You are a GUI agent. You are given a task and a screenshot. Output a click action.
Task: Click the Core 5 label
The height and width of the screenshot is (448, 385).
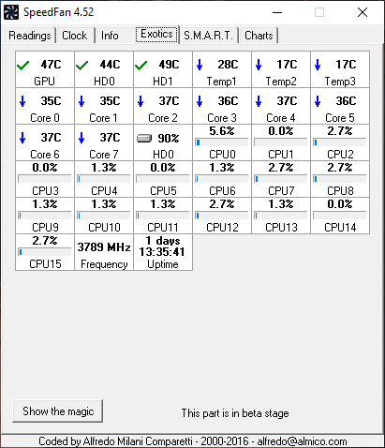[x=340, y=118]
